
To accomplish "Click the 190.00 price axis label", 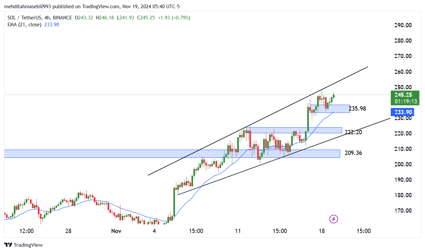I will tap(403, 180).
